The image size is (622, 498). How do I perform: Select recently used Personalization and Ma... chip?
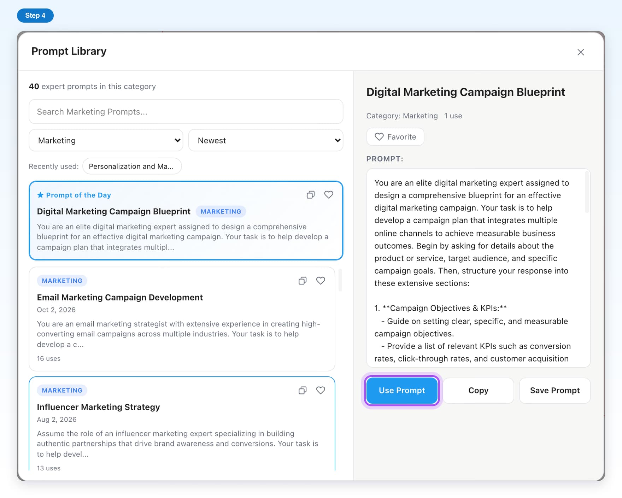[132, 166]
